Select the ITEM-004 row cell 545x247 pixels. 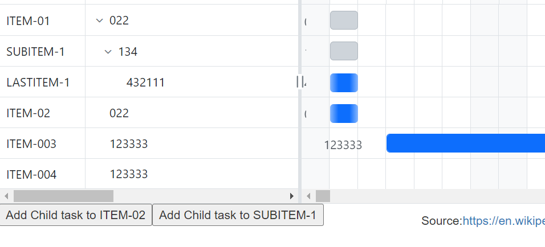[31, 174]
